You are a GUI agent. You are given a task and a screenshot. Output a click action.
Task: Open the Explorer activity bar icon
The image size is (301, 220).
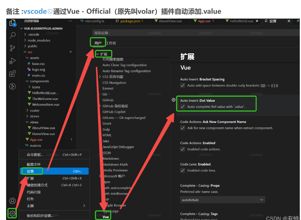[x=13, y=23]
